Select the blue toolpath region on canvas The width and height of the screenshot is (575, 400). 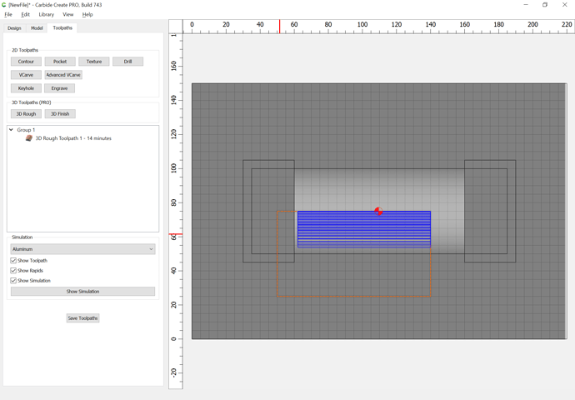coord(364,229)
